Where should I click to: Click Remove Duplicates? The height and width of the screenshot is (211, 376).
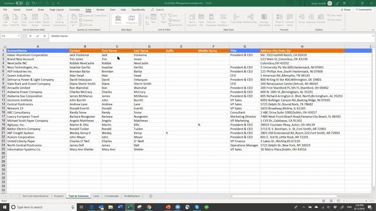coord(211,20)
